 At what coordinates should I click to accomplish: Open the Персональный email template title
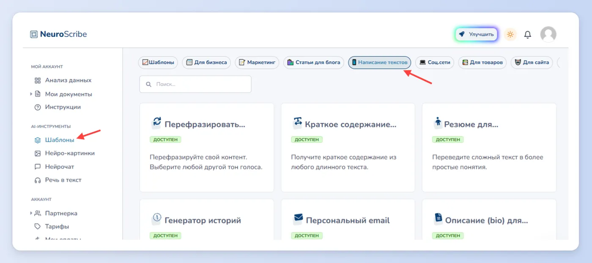pos(348,220)
